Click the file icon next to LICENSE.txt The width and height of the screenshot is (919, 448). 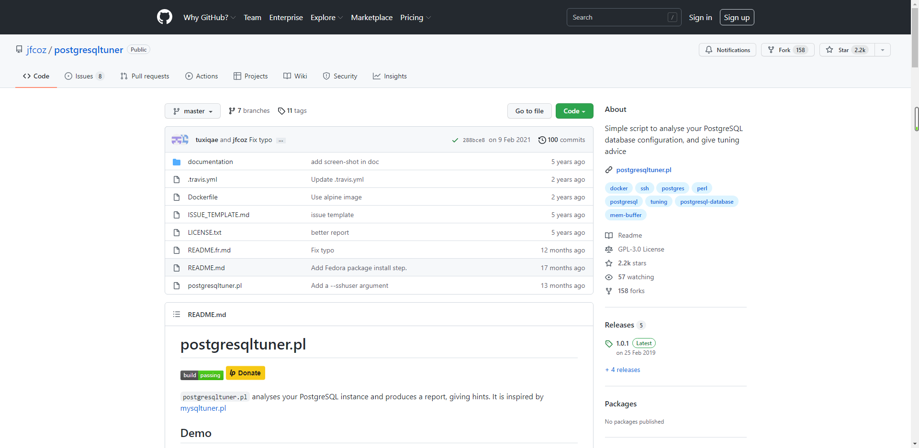coord(177,232)
